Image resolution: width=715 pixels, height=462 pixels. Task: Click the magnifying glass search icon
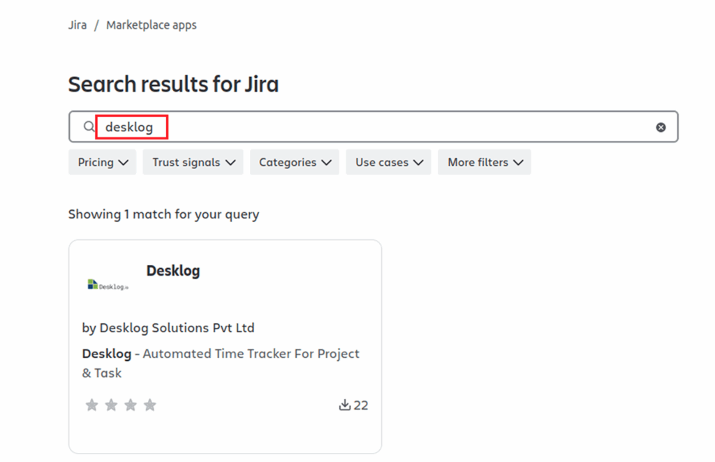89,127
